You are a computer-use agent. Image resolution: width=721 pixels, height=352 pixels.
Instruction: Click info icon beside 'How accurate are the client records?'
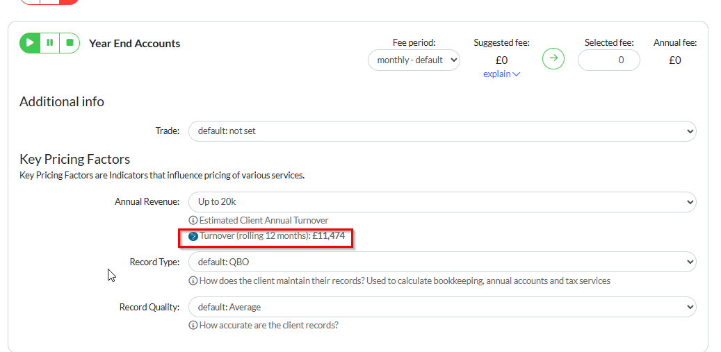tap(193, 326)
